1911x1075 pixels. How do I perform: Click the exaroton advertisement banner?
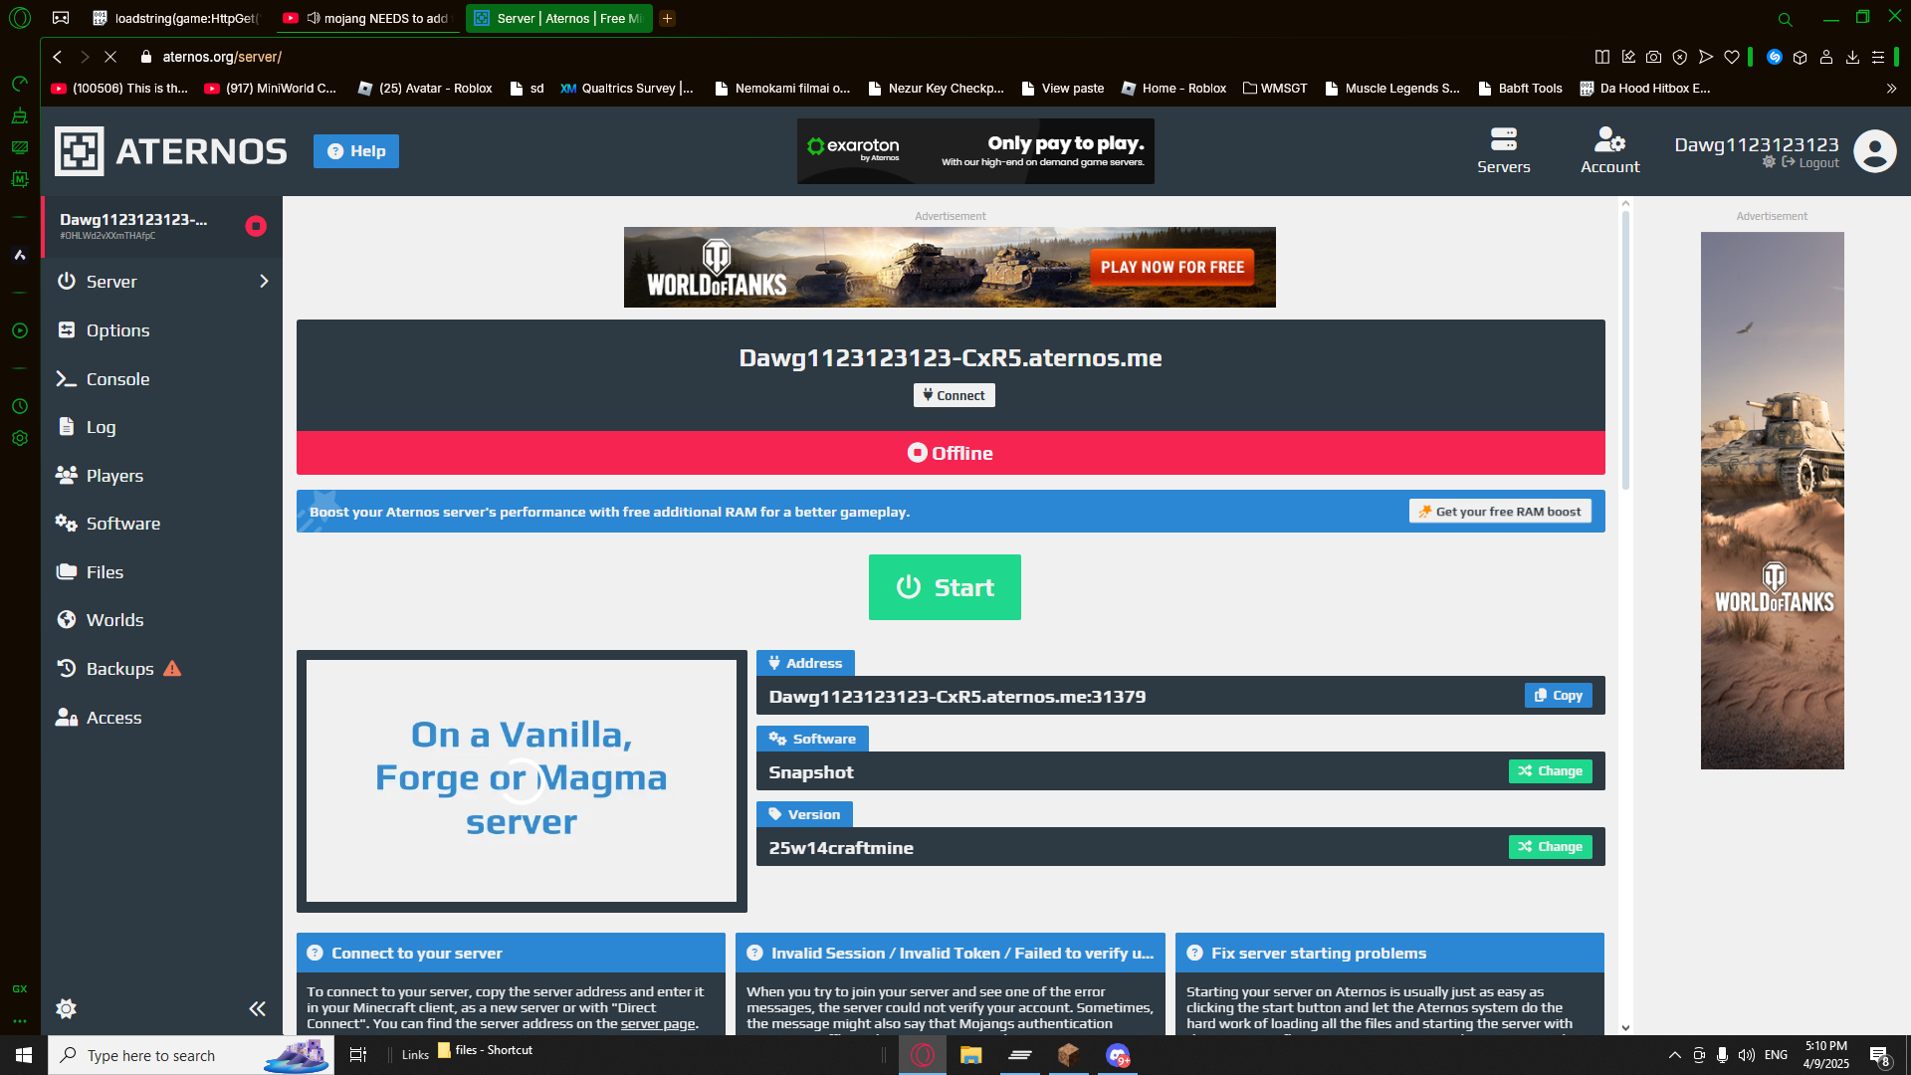pos(975,151)
